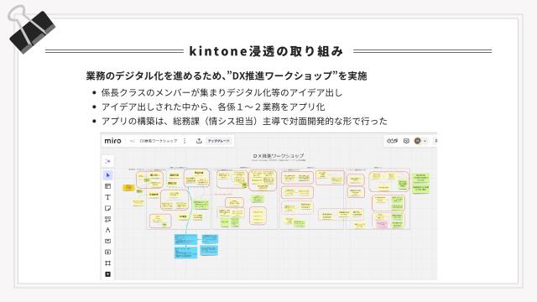
Task: Click the heading about DX推進ワークショップを実施
Action: point(227,75)
